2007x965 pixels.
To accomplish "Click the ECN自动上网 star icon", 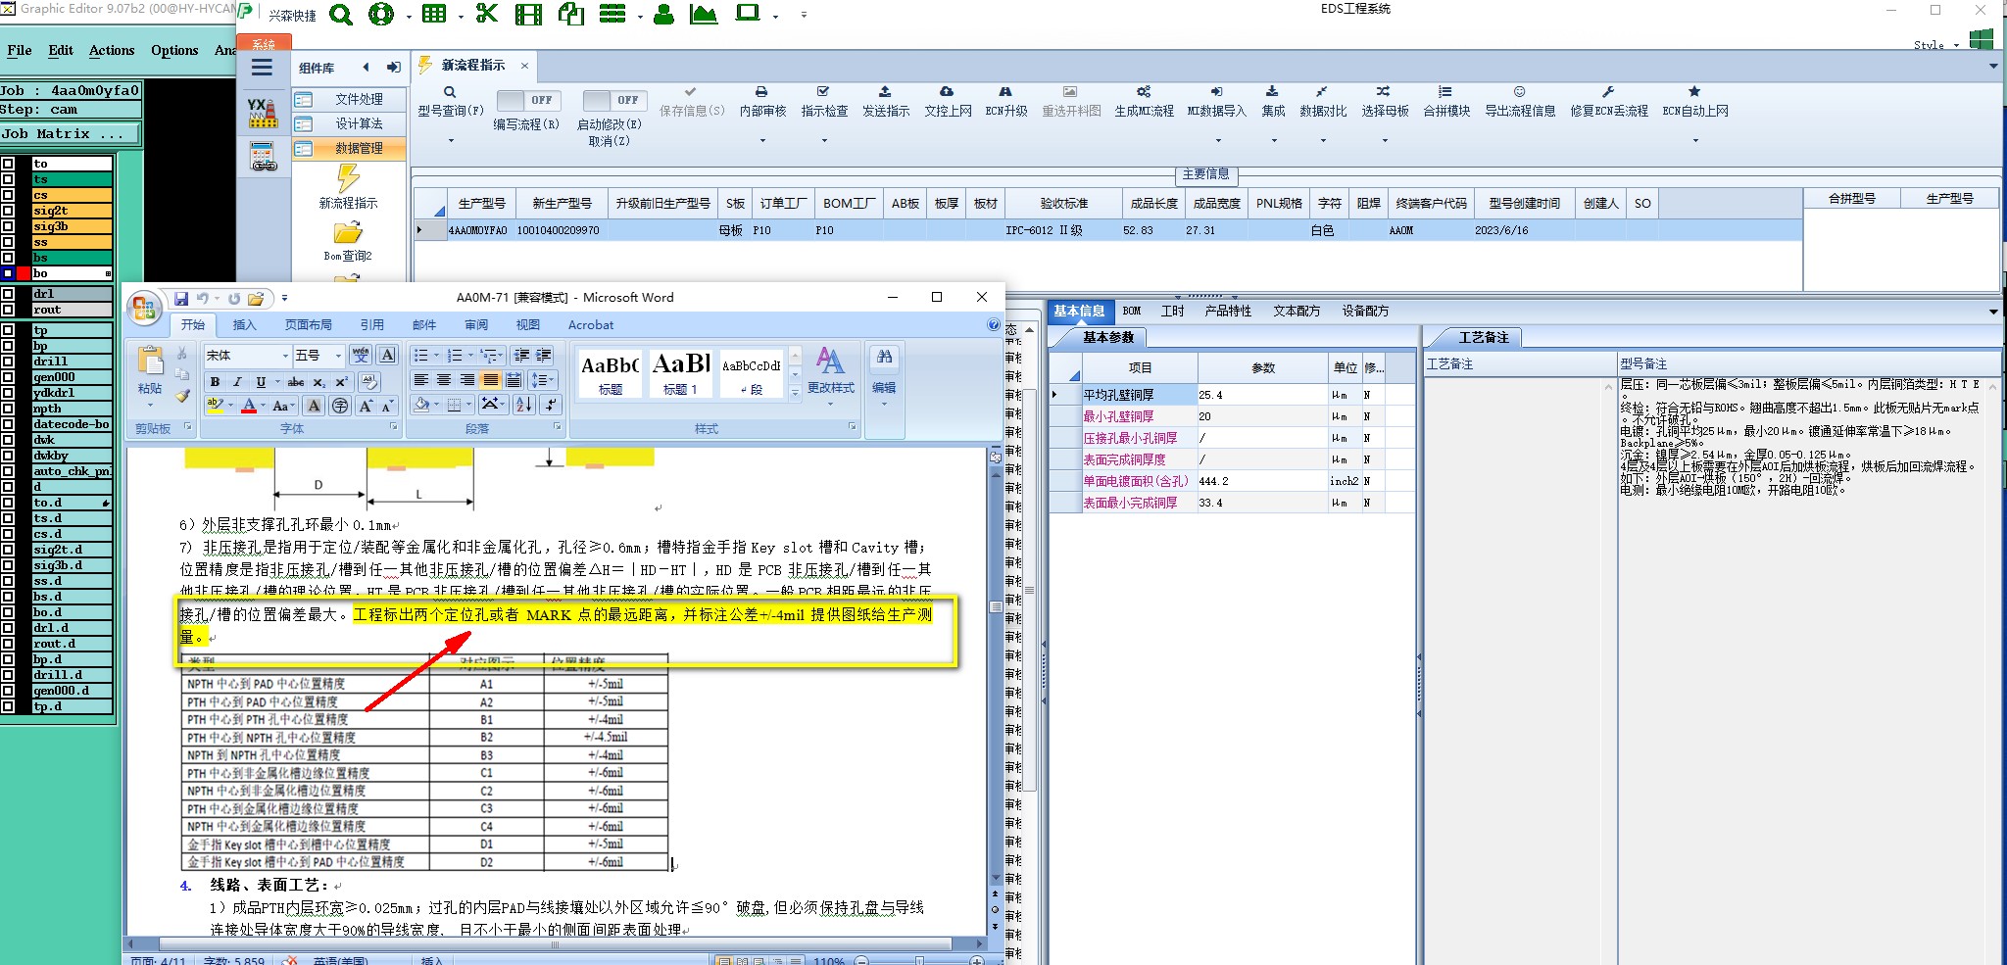I will click(1694, 91).
